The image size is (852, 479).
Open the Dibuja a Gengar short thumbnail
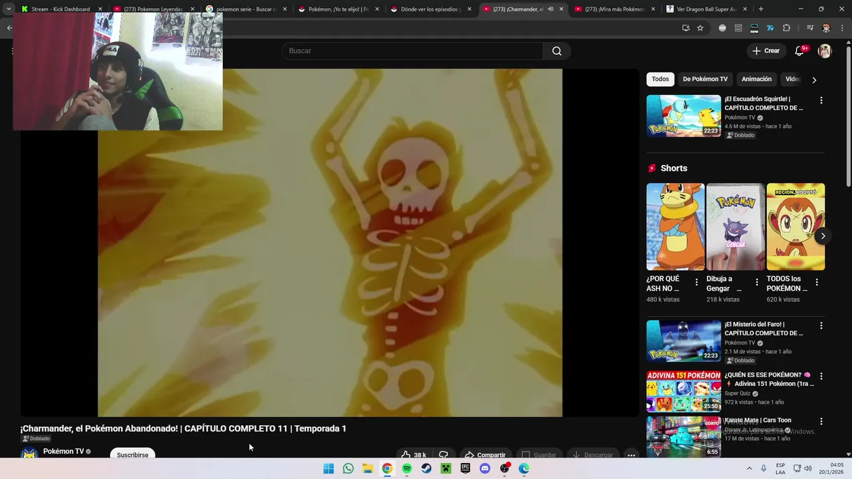[736, 227]
